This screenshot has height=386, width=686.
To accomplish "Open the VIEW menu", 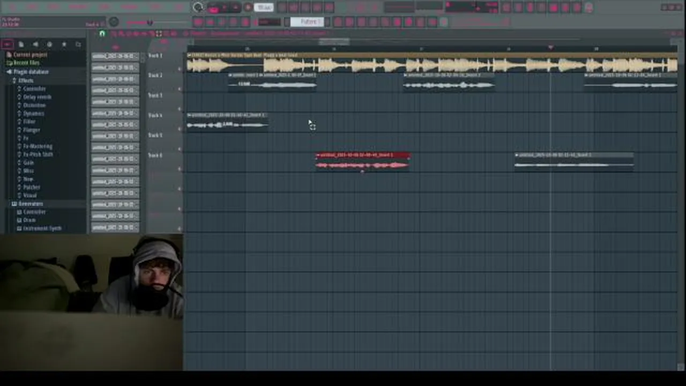I will coord(105,7).
